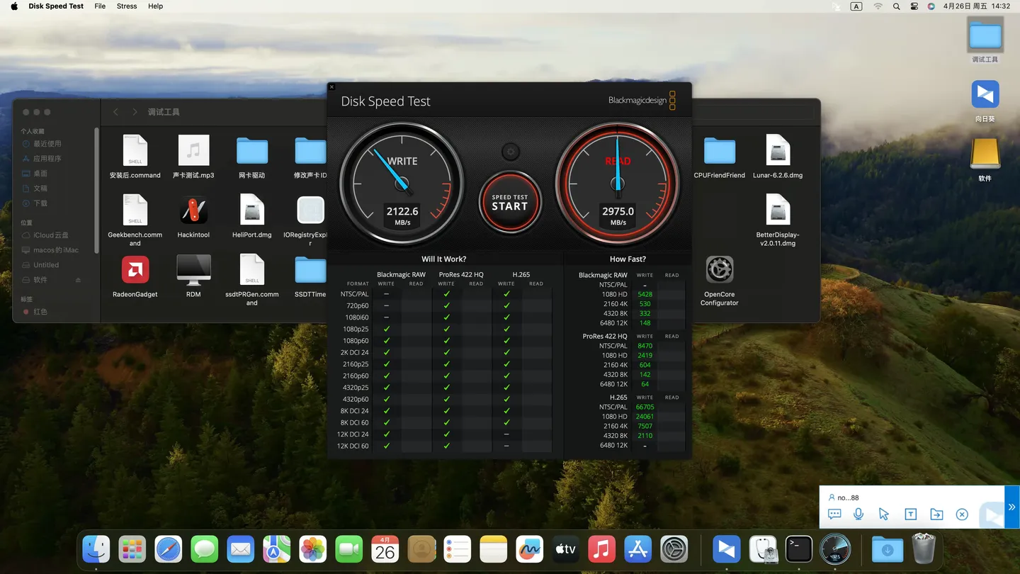Select the microphone icon in the floating toolbar
The width and height of the screenshot is (1020, 574).
(858, 514)
